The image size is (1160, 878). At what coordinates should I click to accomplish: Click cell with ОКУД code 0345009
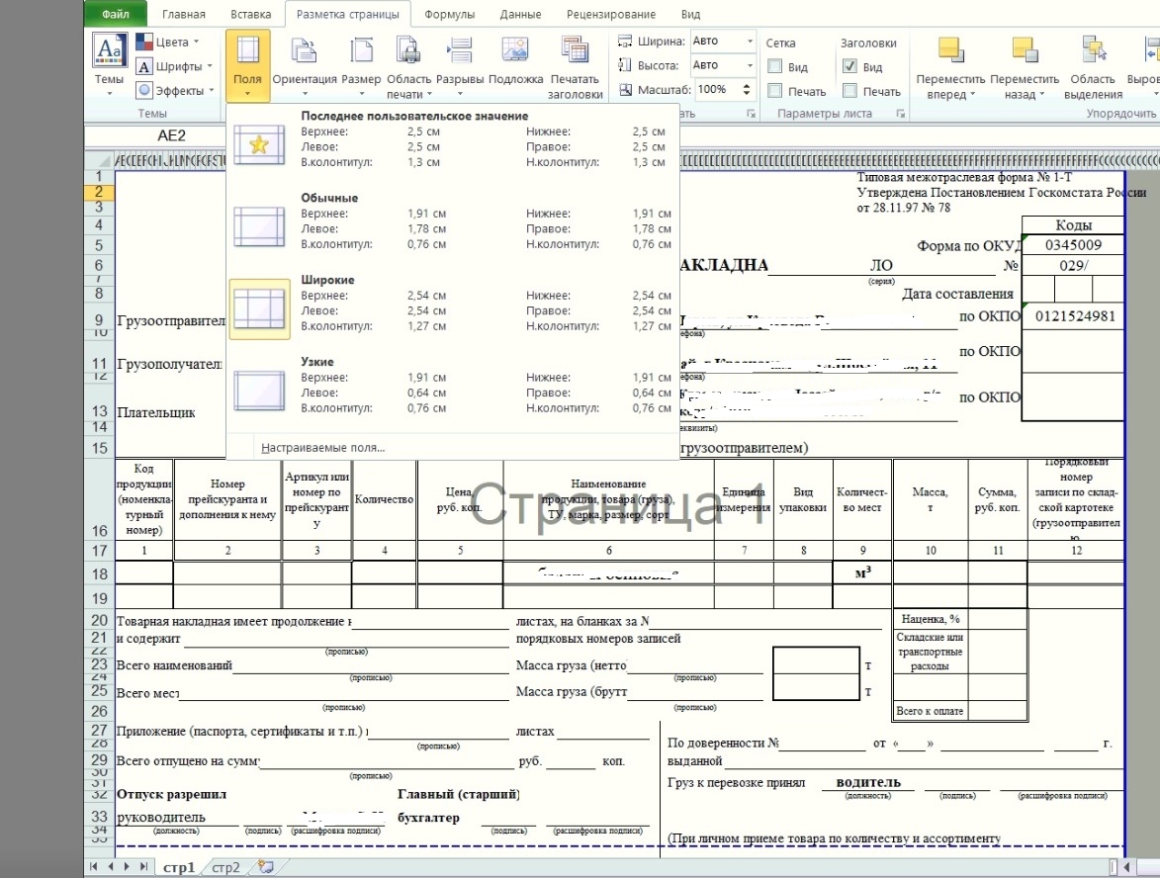click(x=1073, y=245)
